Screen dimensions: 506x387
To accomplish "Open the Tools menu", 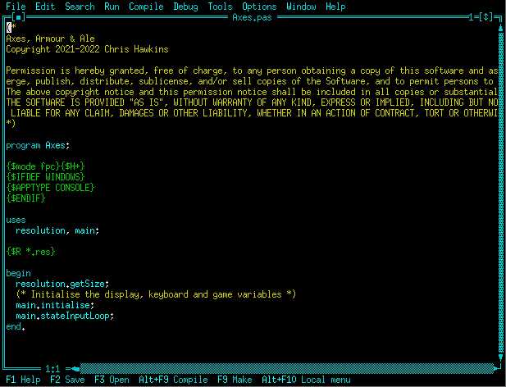I will click(220, 7).
